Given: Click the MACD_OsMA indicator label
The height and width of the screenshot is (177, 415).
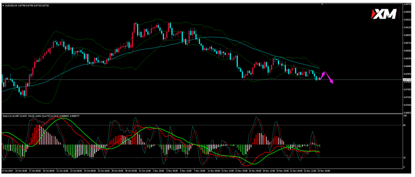Looking at the screenshot, I should (35, 116).
